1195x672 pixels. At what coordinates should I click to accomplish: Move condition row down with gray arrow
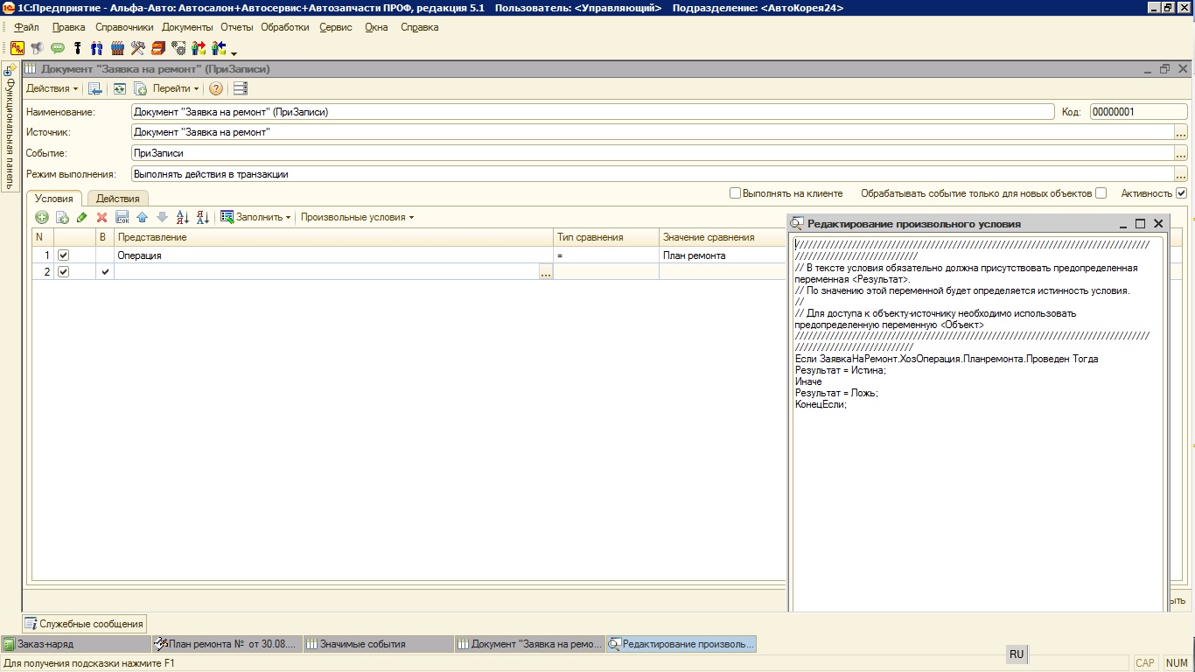click(162, 217)
